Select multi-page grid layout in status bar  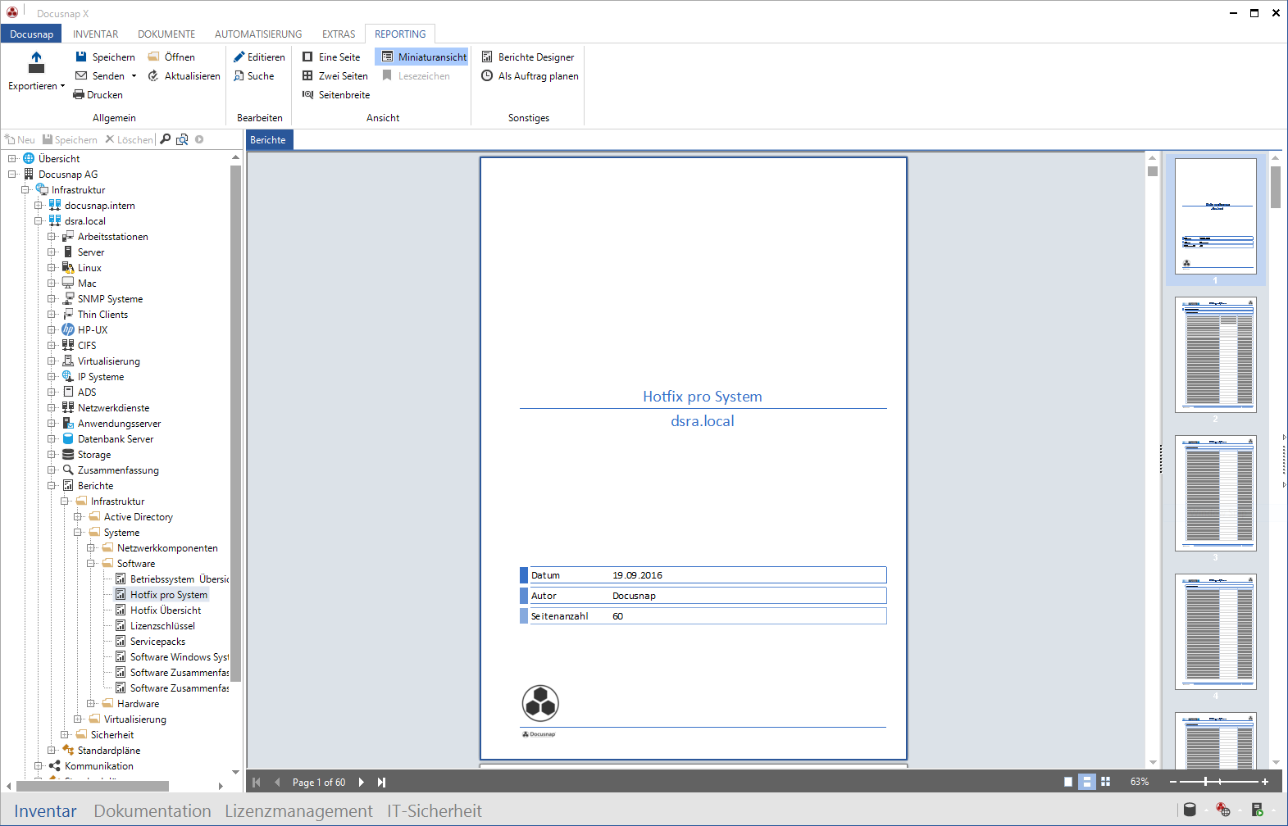pos(1106,782)
